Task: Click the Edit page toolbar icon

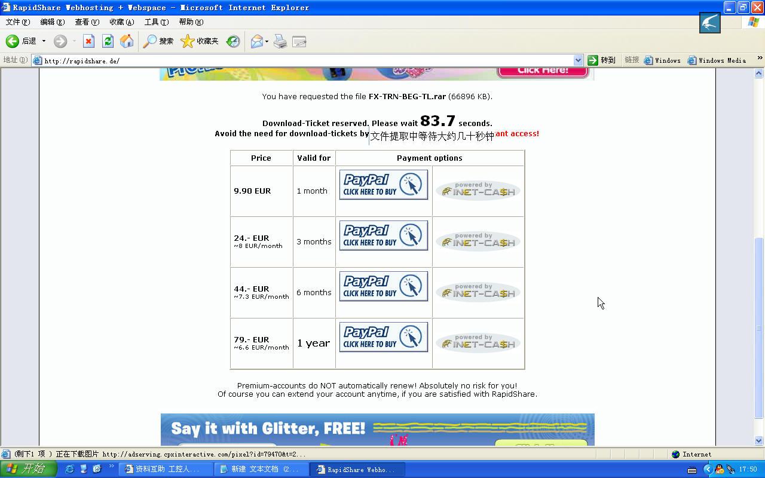Action: click(x=299, y=41)
